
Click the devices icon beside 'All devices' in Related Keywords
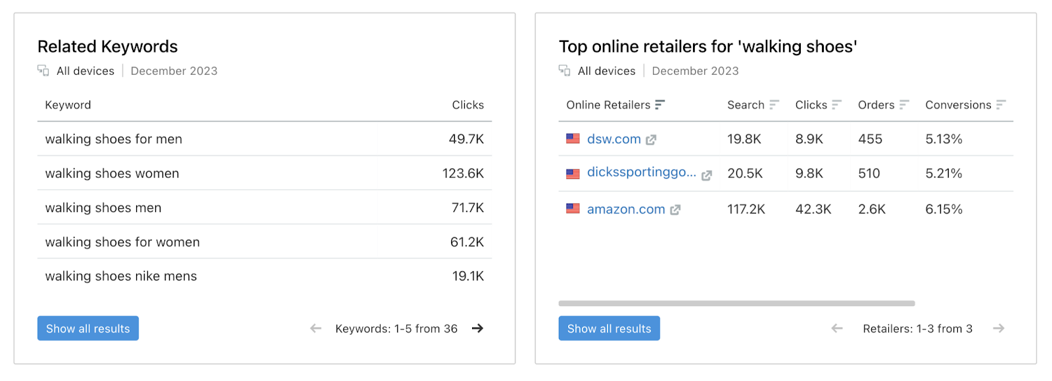coord(43,70)
